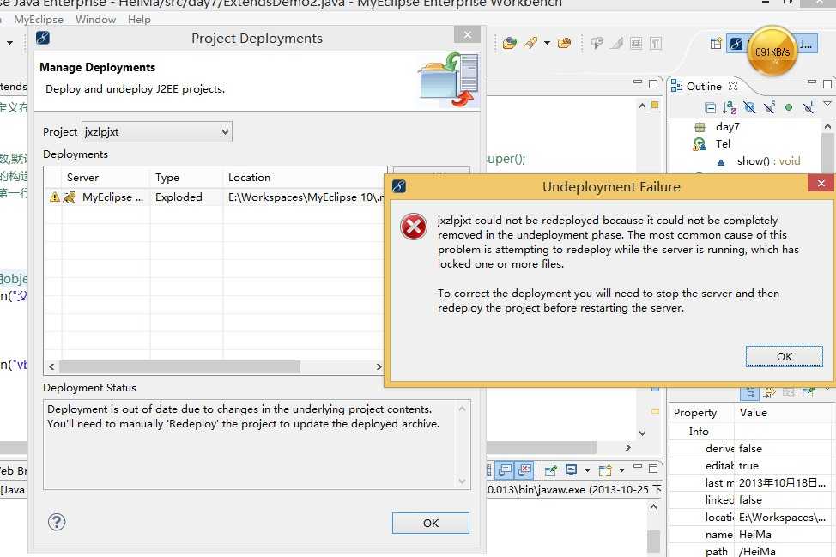Click inside the Deployment Status text box
Image resolution: width=836 pixels, height=557 pixels.
[x=257, y=445]
